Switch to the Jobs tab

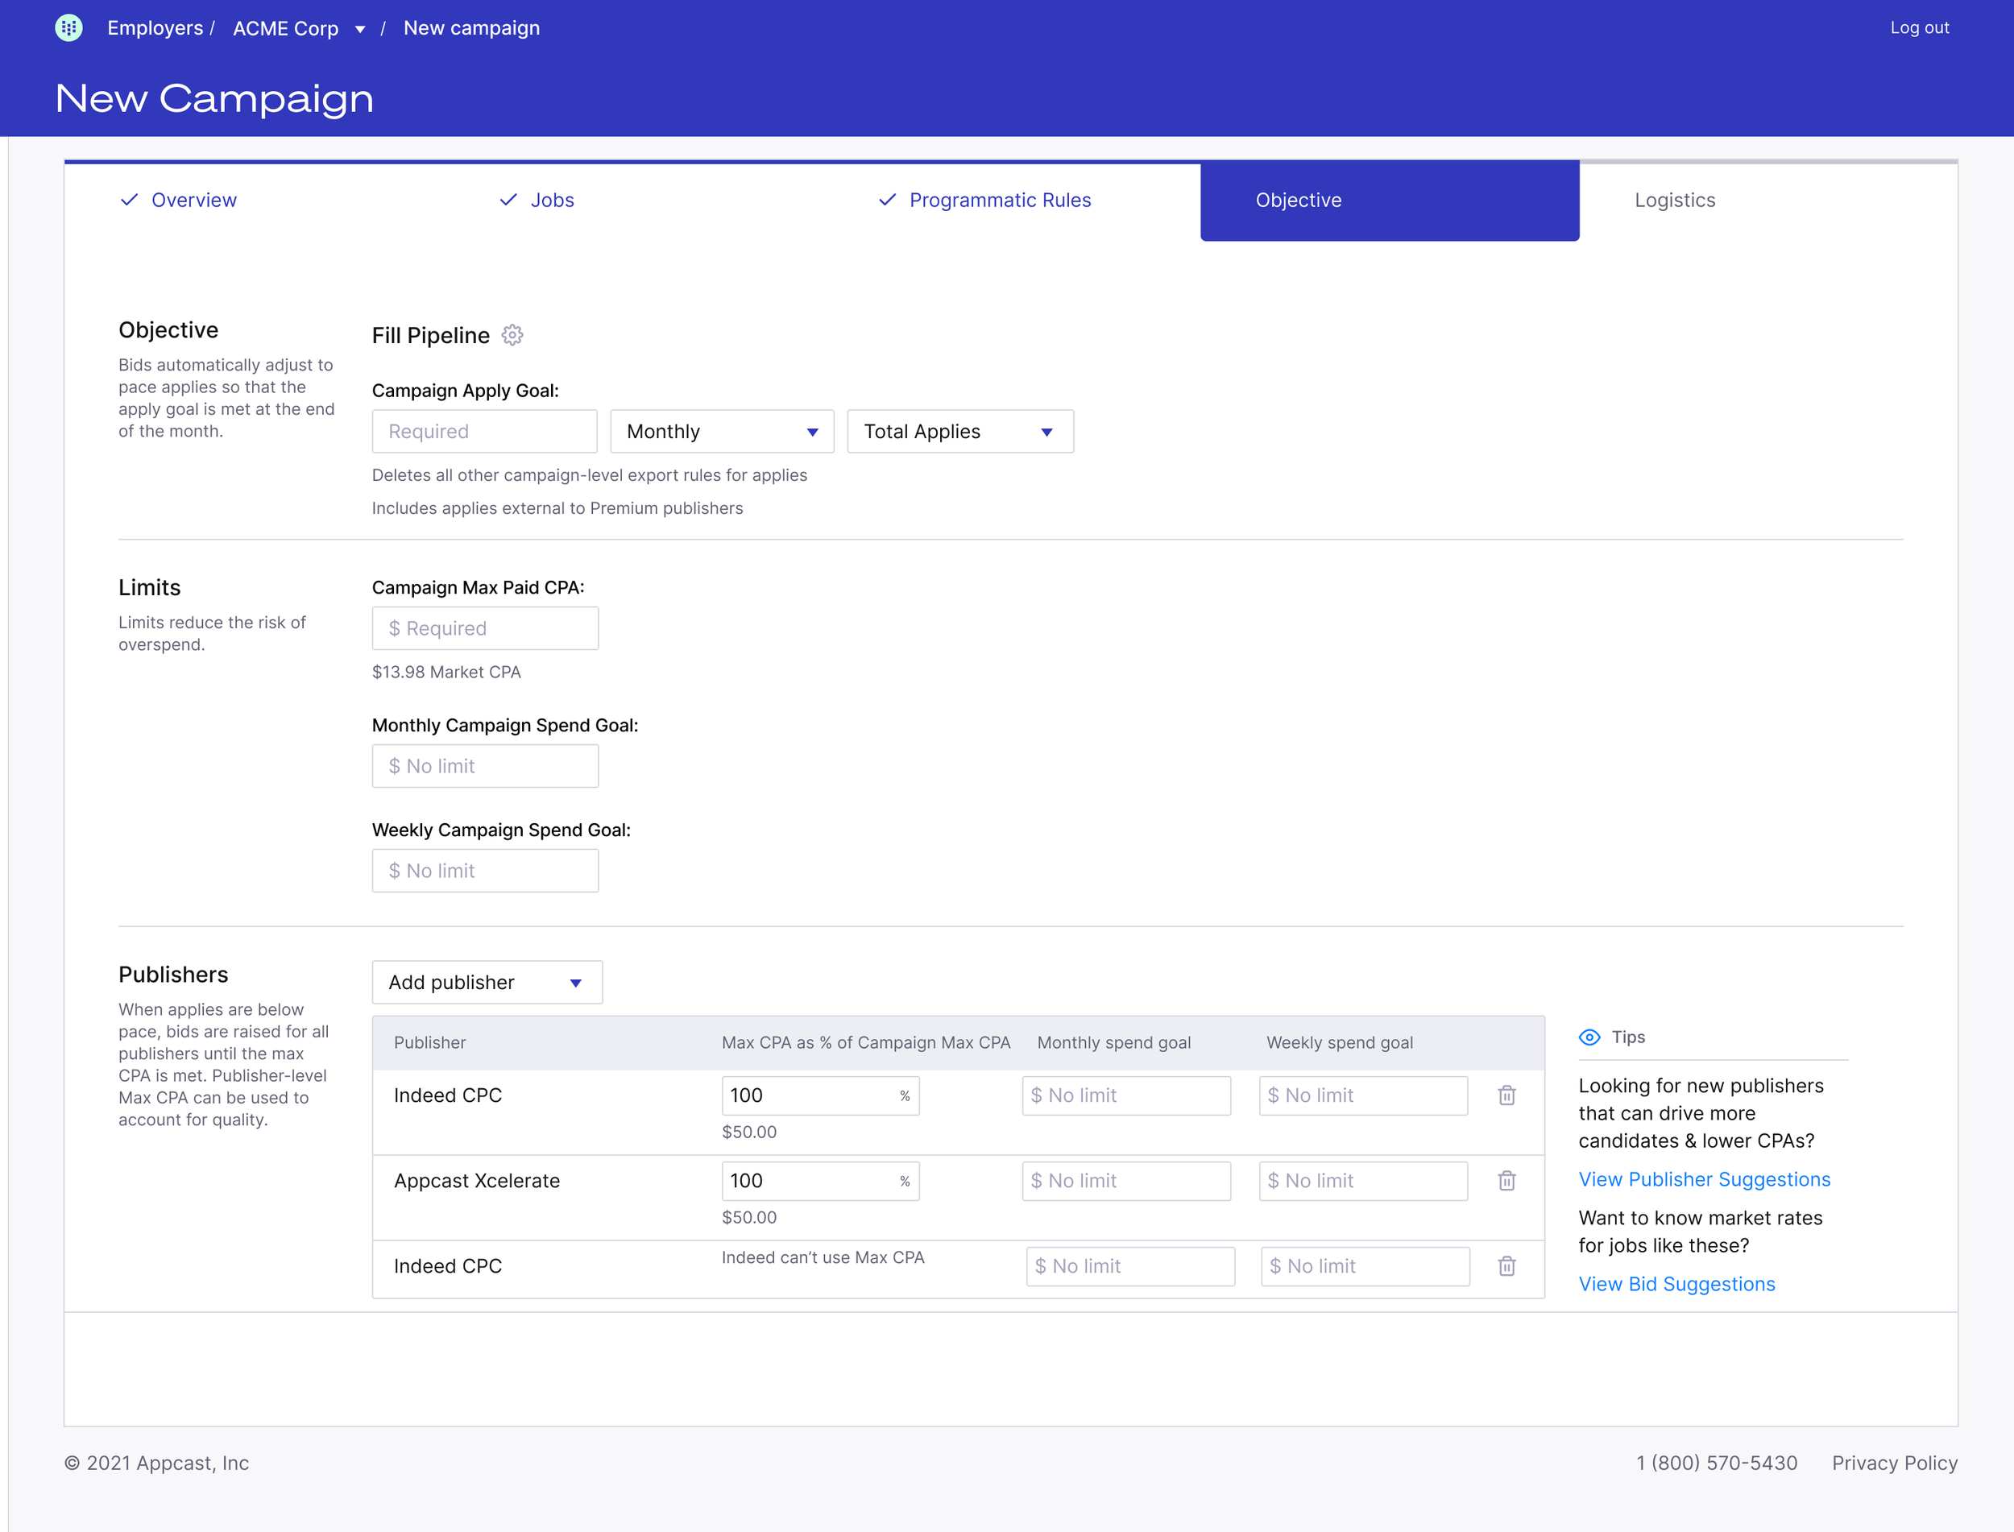(x=552, y=200)
